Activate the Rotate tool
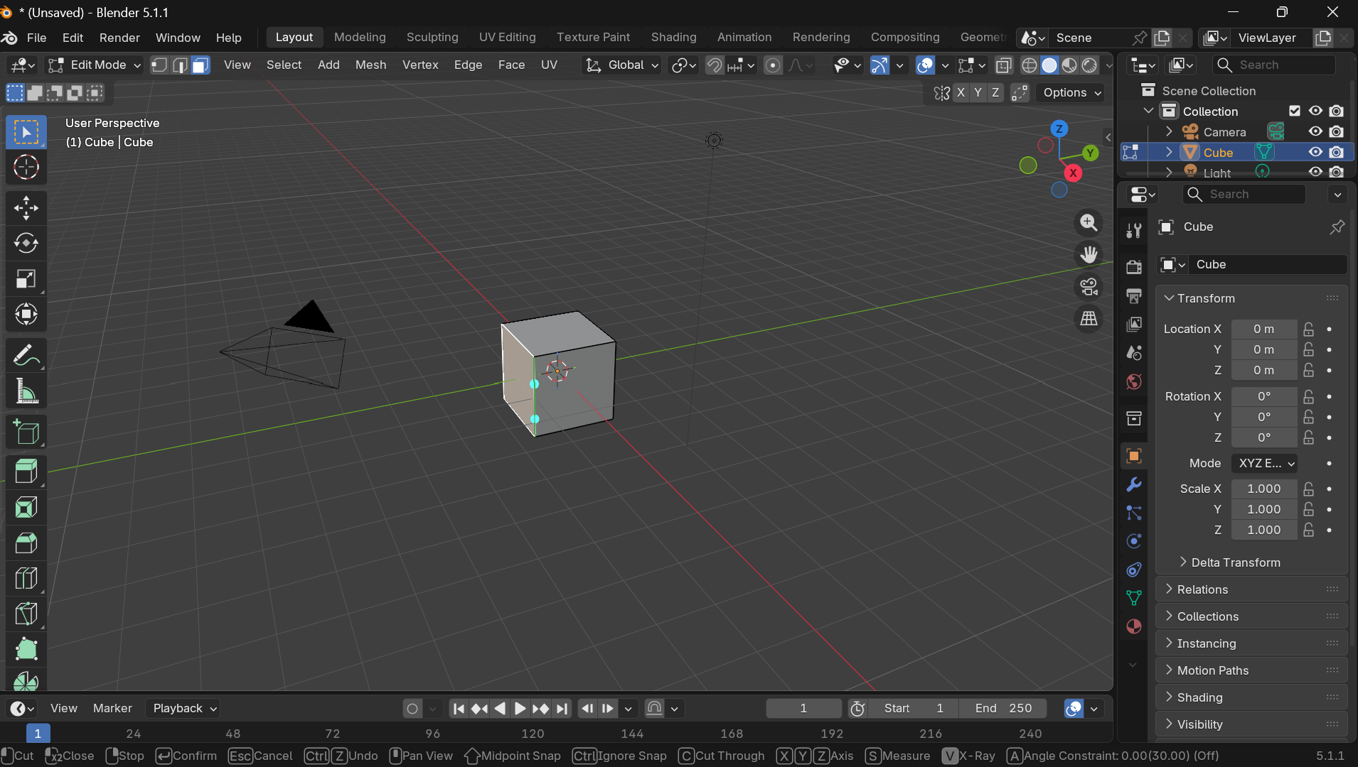Screen dimensions: 1358x767 click(26, 244)
